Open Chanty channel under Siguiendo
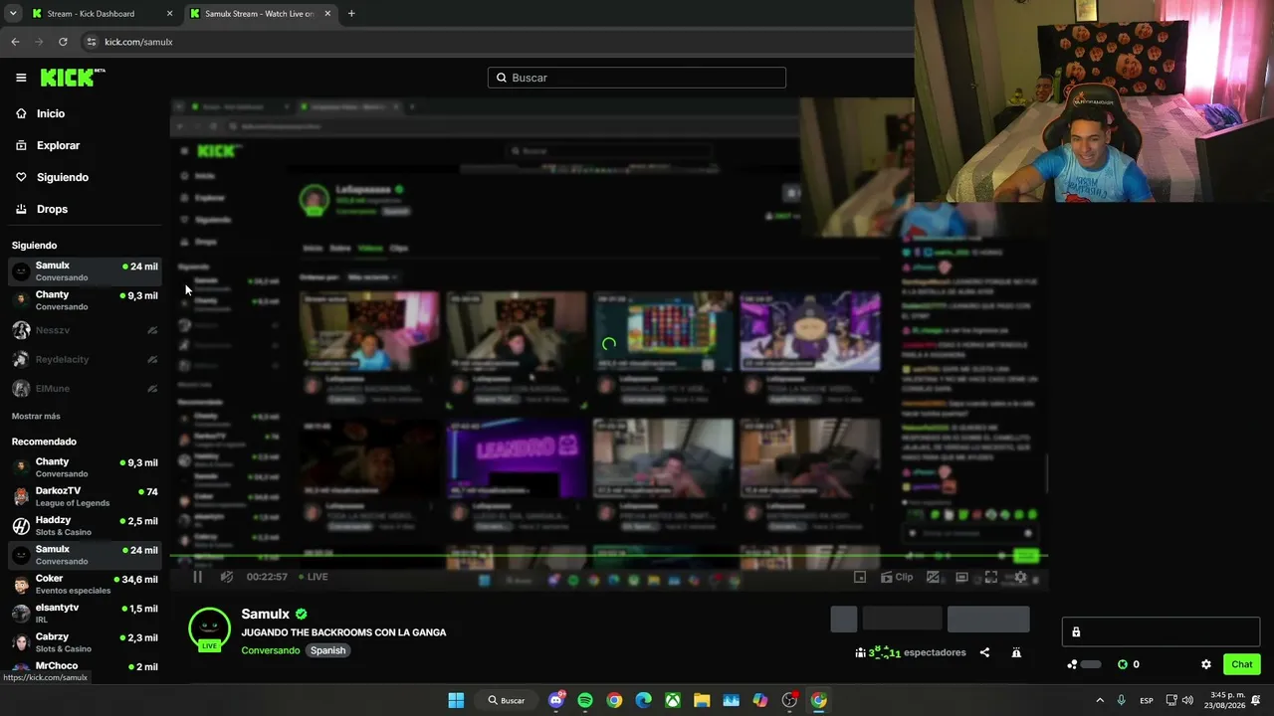 click(x=85, y=300)
